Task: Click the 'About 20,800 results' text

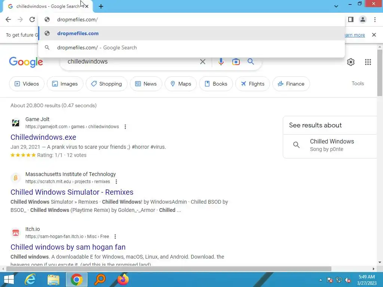Action: 53,105
